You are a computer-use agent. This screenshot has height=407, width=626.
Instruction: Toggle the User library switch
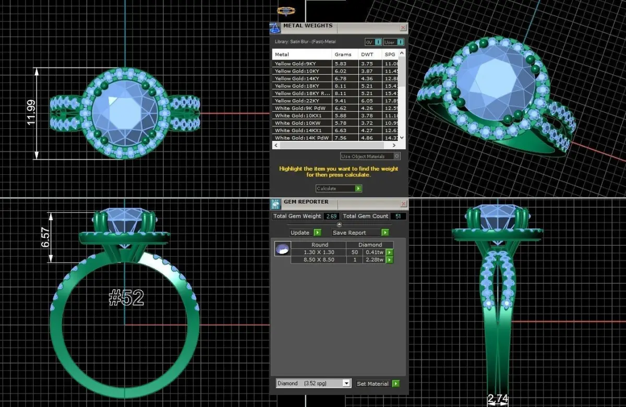point(394,42)
